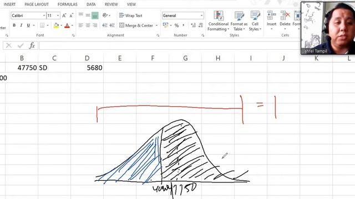Apply Comma Style
355x199 pixels.
tap(184, 25)
